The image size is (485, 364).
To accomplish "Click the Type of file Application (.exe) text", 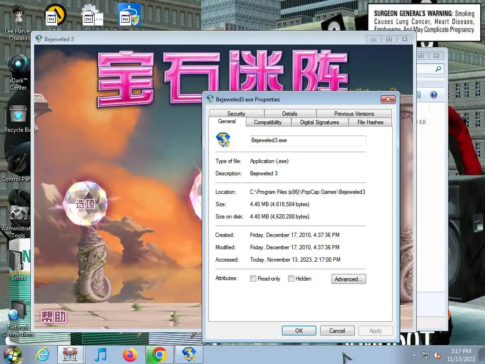I will pos(269,161).
